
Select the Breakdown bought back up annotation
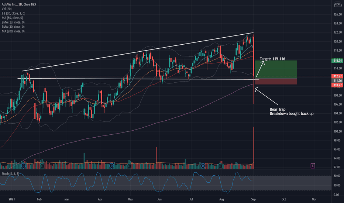[x=292, y=114]
